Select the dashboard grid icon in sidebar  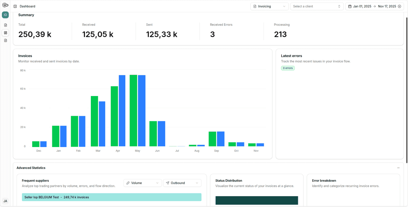(x=5, y=33)
